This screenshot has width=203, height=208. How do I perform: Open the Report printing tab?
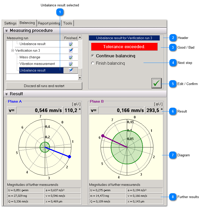pyautogui.click(x=49, y=23)
